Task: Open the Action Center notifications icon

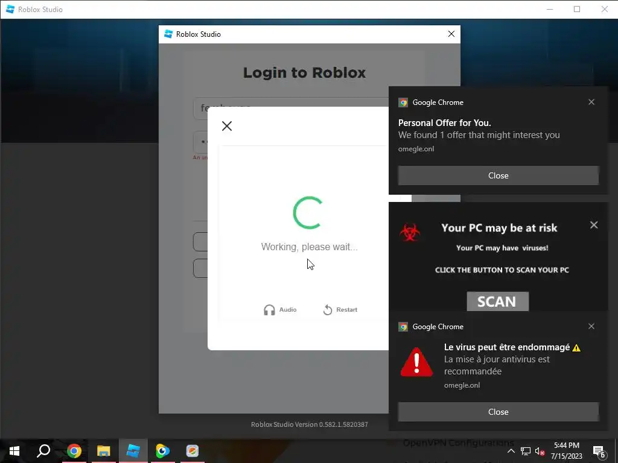Action: click(599, 452)
